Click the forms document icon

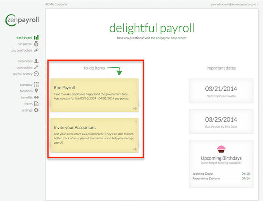click(x=36, y=104)
